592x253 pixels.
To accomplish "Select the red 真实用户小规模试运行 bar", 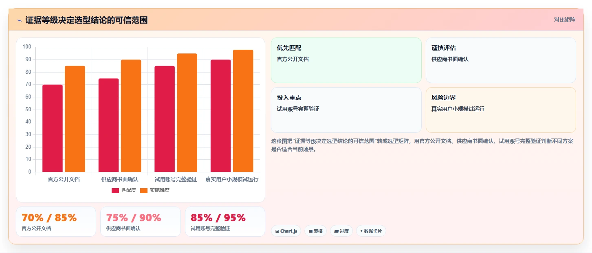I will [220, 116].
